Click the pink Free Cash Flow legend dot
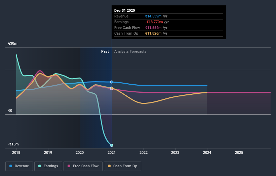 point(69,166)
